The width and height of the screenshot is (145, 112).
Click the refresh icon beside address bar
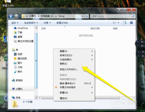click(x=86, y=16)
